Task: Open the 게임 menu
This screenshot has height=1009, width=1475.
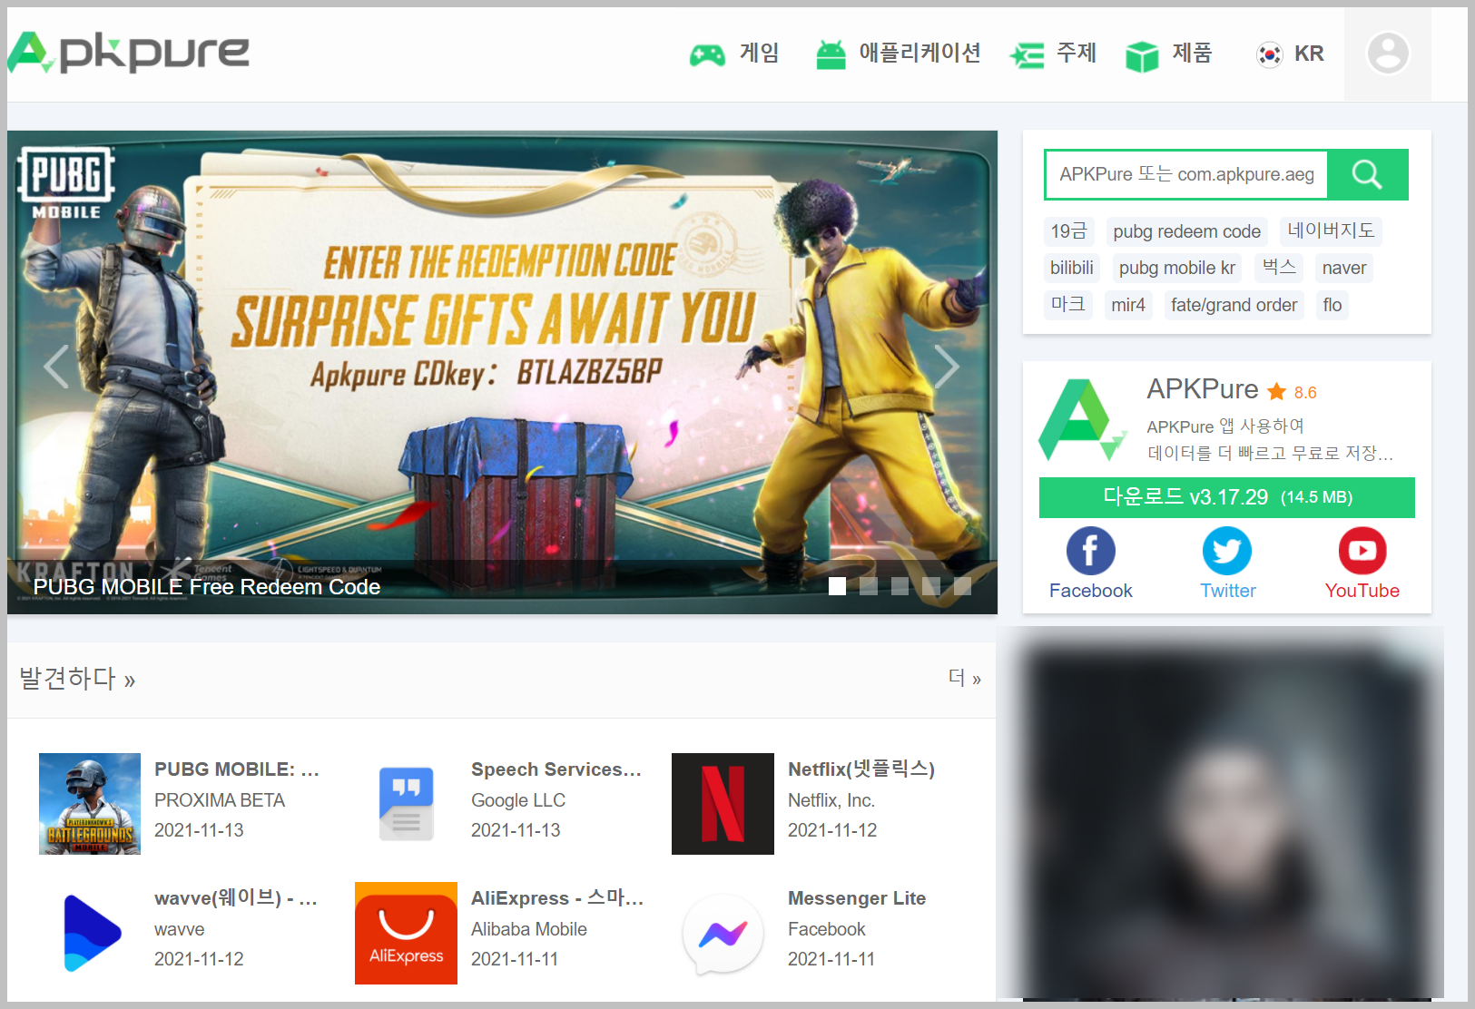Action: (x=759, y=54)
